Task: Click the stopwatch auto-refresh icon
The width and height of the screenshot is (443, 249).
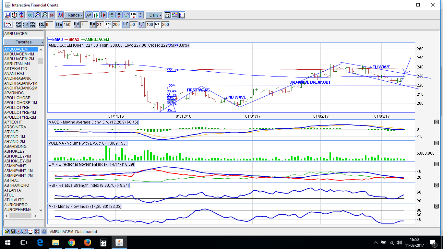Action: [x=14, y=15]
